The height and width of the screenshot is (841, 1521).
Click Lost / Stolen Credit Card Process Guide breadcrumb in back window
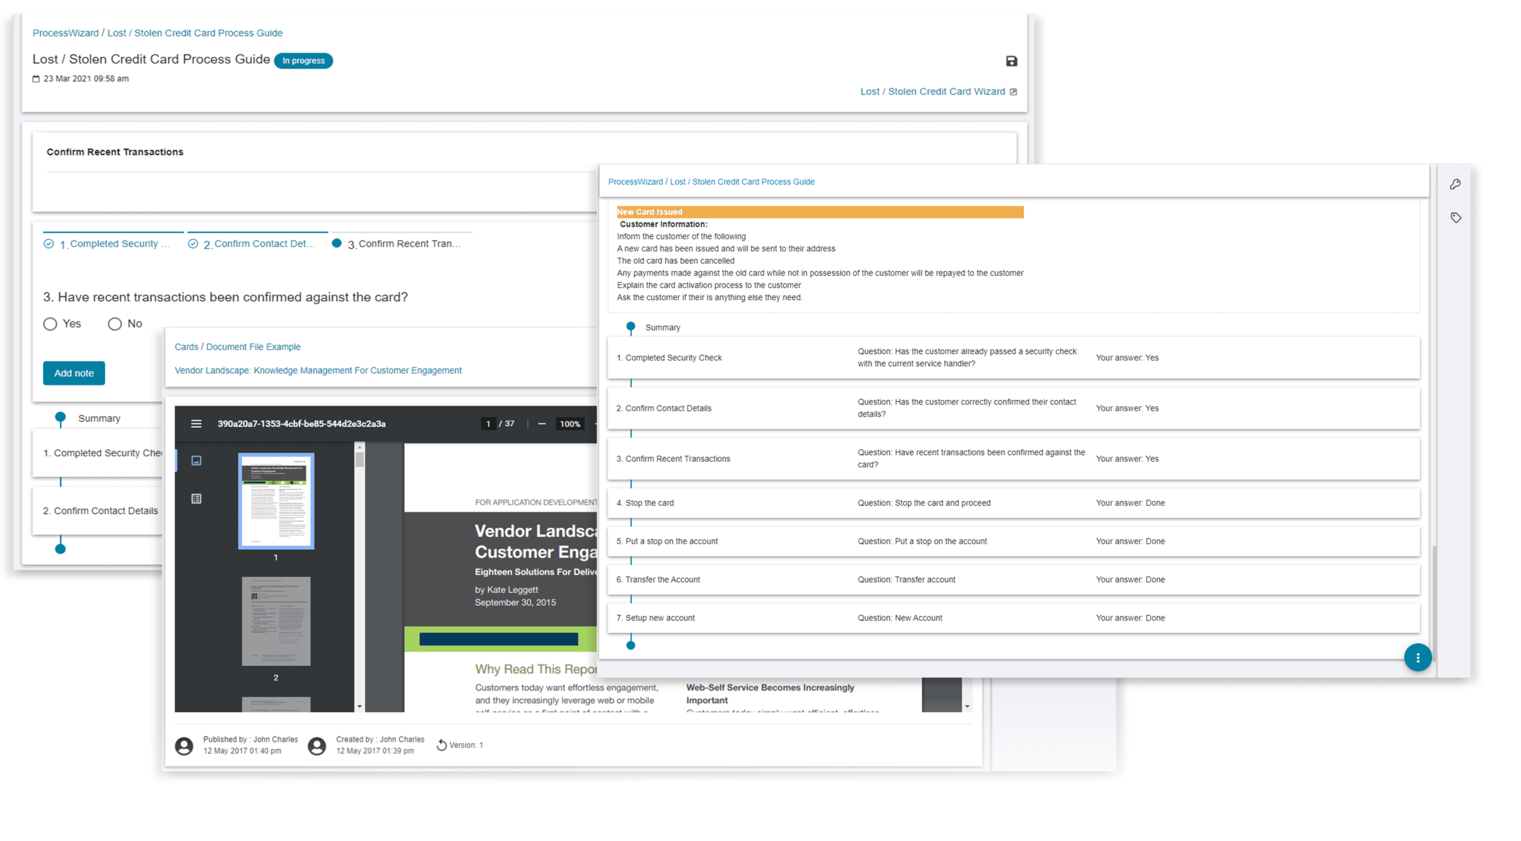point(195,33)
